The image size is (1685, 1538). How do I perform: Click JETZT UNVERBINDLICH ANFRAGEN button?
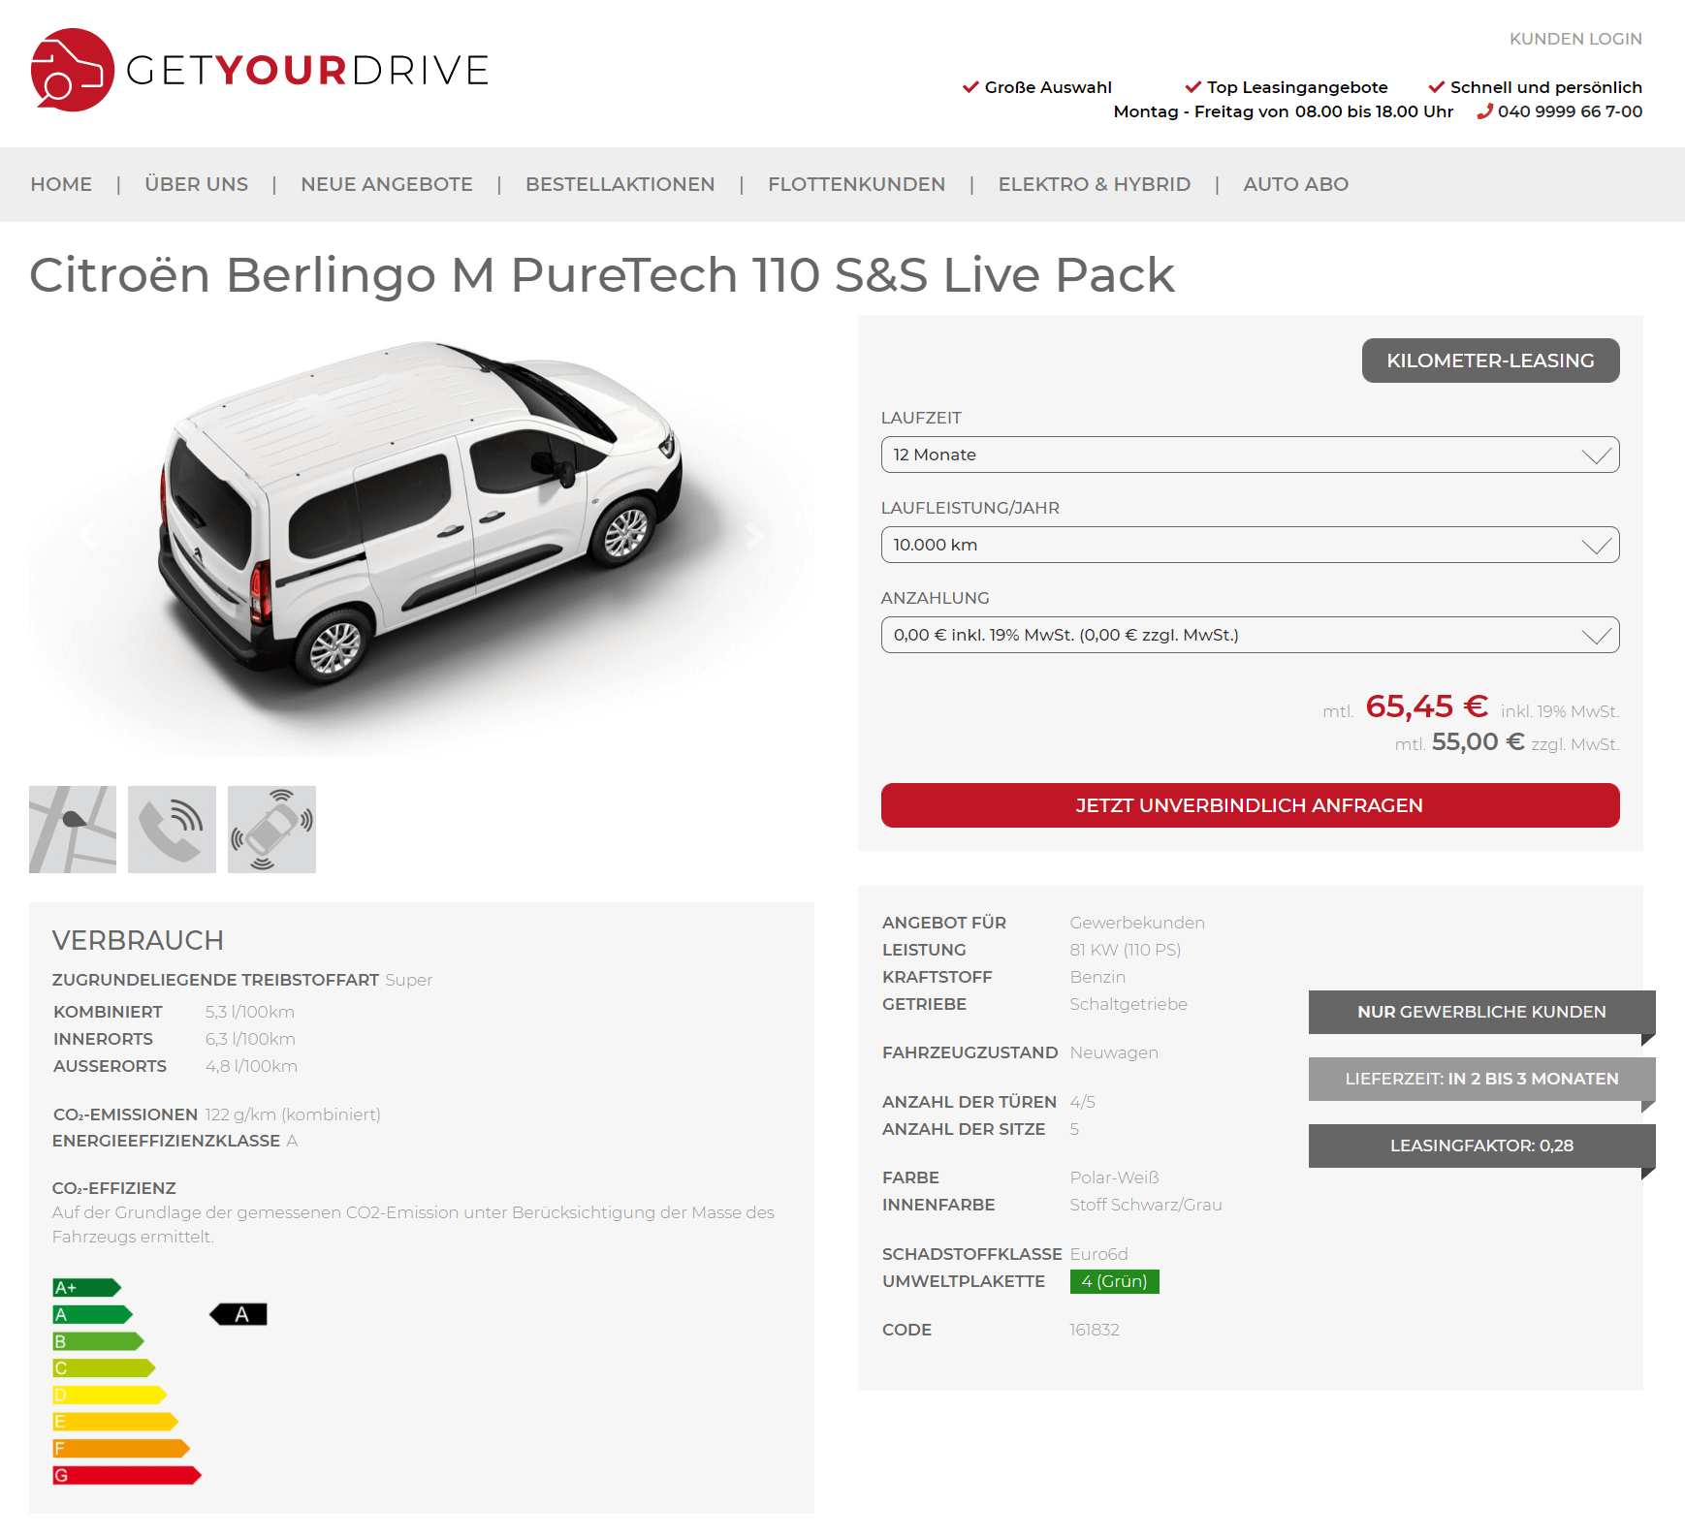pos(1250,805)
